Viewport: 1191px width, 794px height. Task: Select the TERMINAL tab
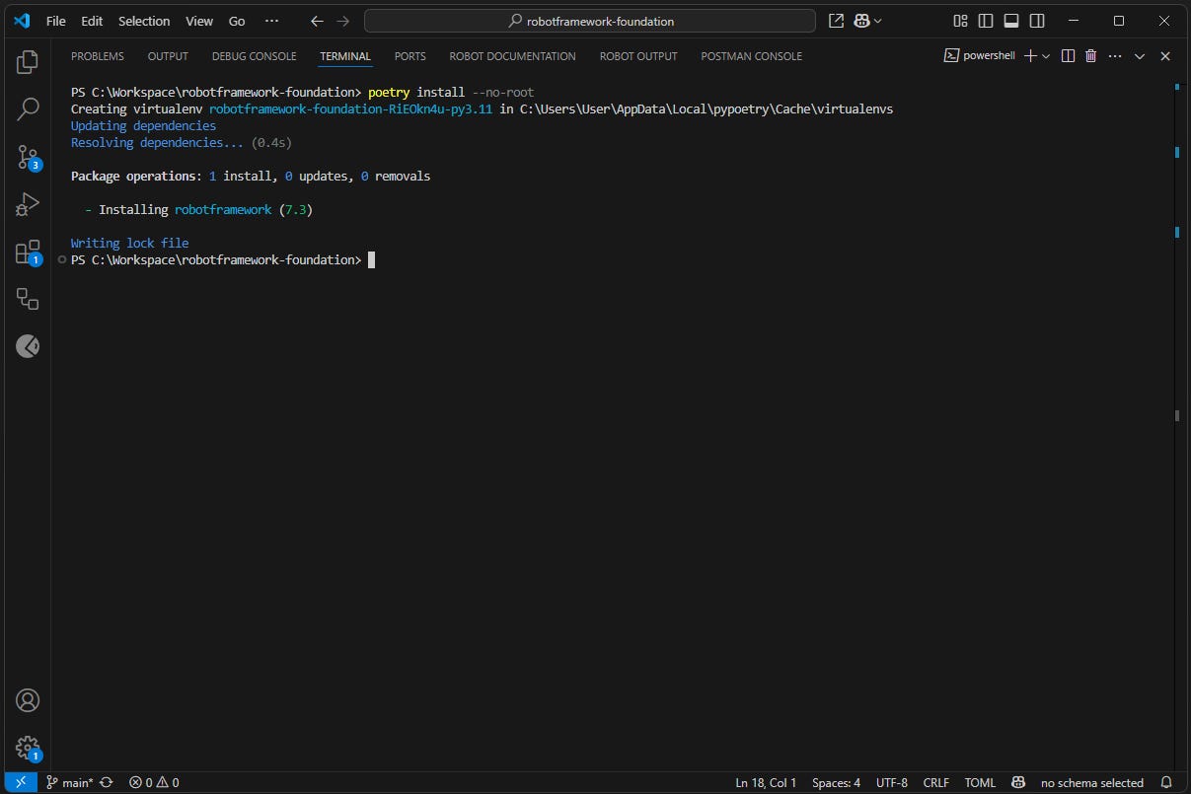[345, 56]
